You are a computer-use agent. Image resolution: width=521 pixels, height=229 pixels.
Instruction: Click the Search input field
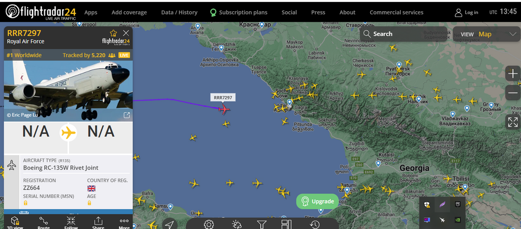(403, 34)
